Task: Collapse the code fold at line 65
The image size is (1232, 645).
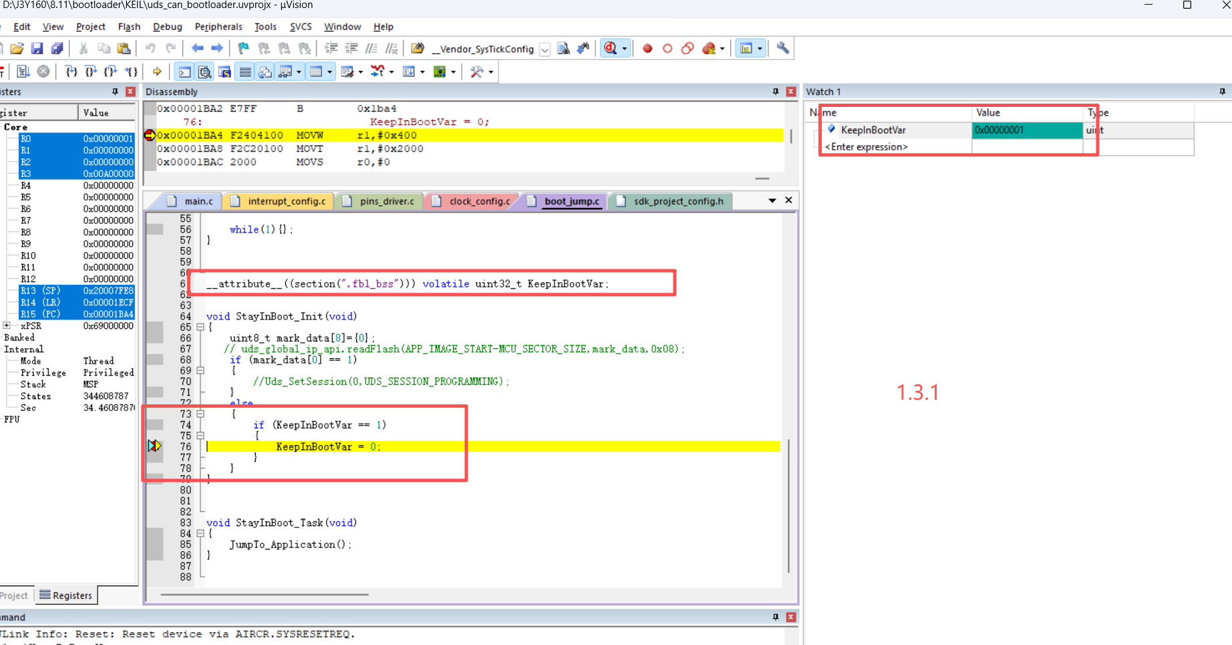Action: (200, 327)
